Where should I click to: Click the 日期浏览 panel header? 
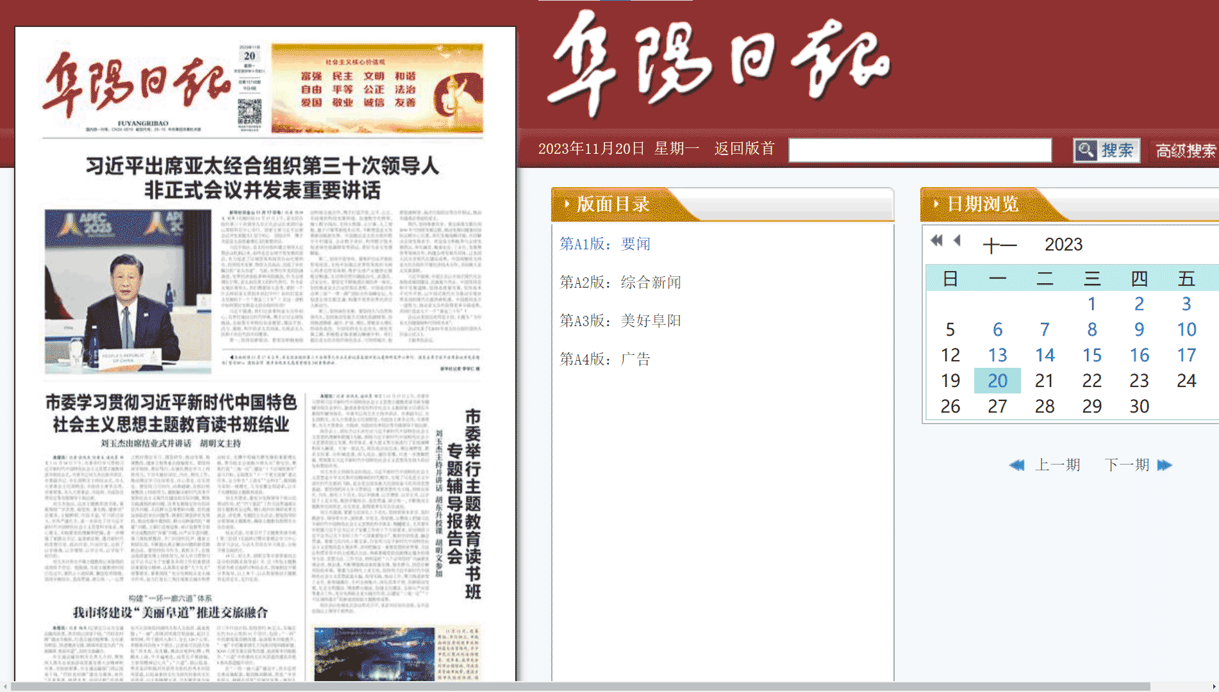(1070, 204)
